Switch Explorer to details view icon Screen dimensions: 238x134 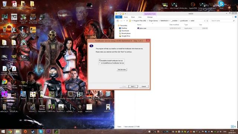click(x=232, y=127)
